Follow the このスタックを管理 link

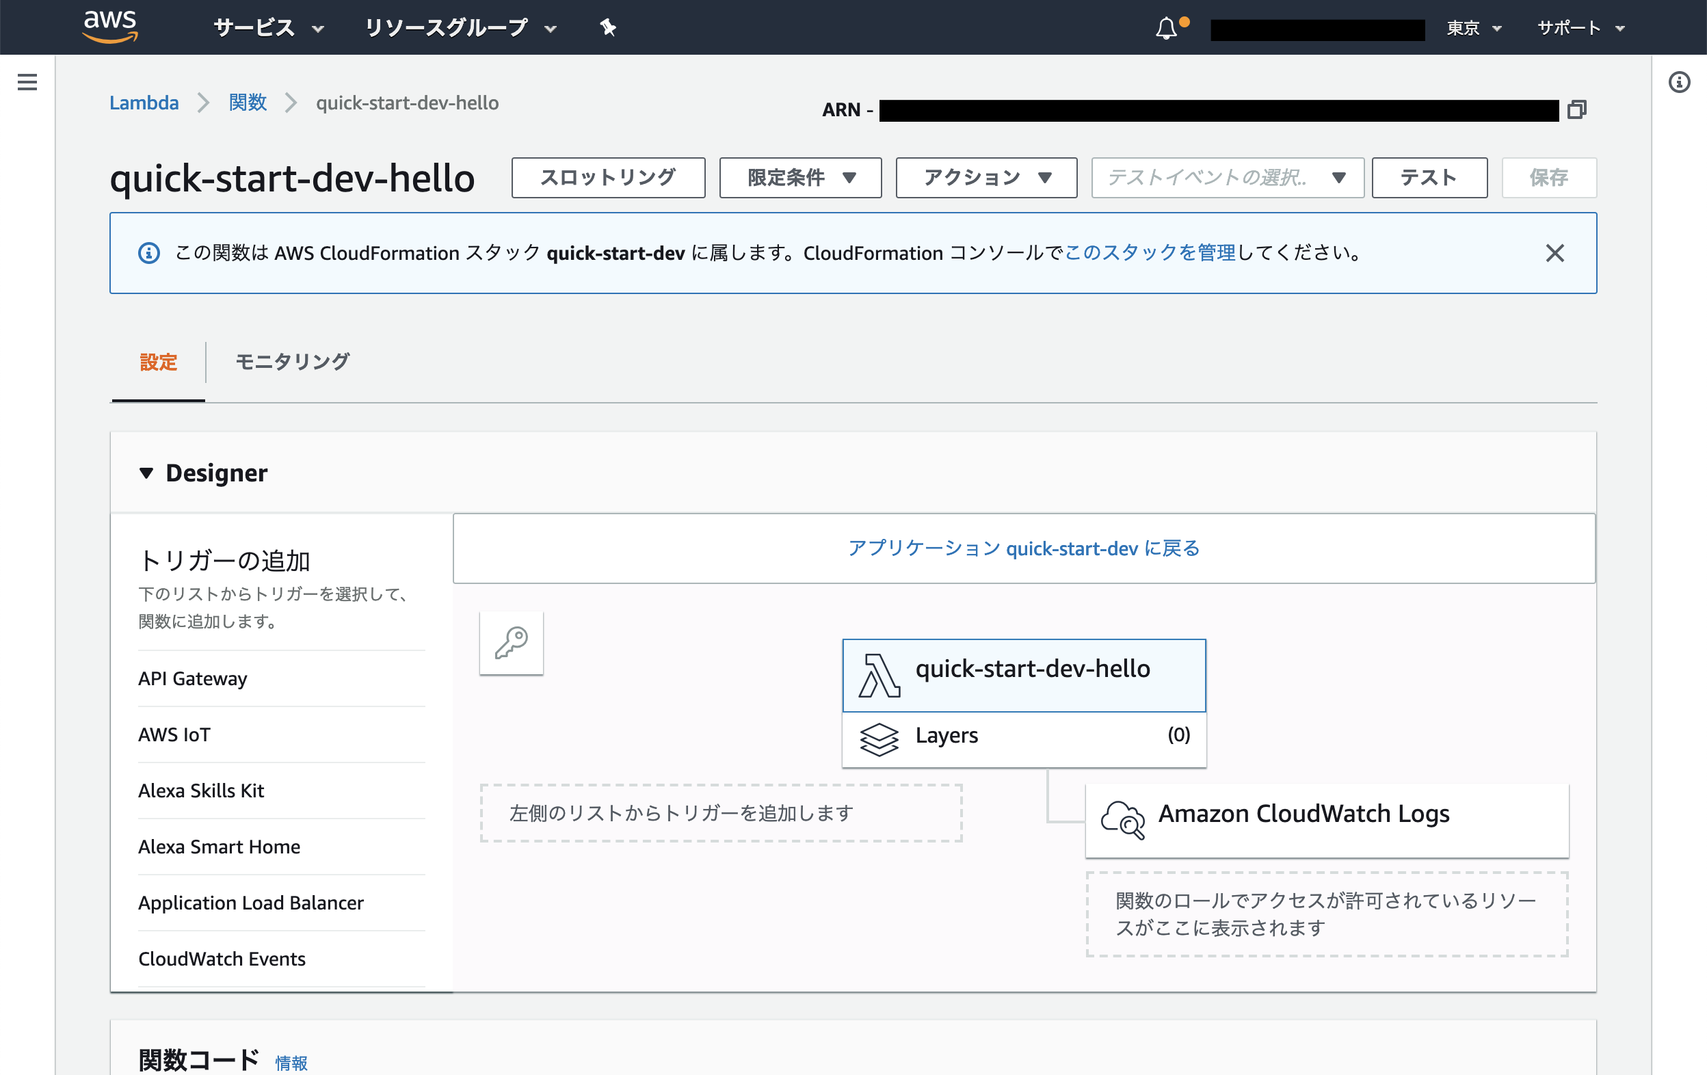[1150, 253]
